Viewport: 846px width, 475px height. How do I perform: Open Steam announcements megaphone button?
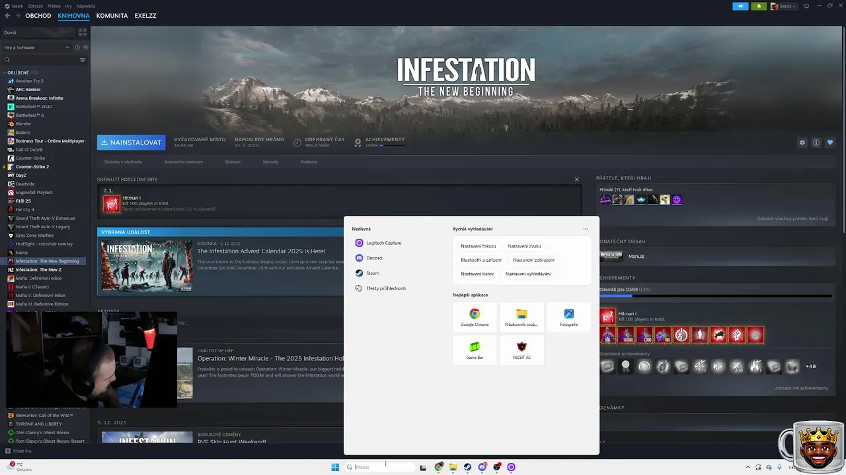740,6
